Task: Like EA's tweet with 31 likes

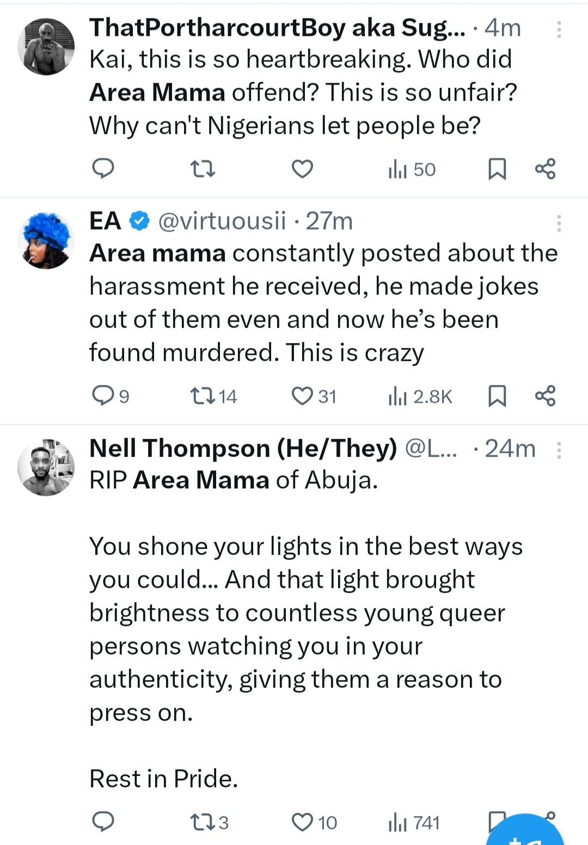Action: click(314, 396)
